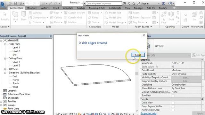Open the Stair tool dropdown arrow
Viewport: 205px width, 115px height.
click(99, 22)
